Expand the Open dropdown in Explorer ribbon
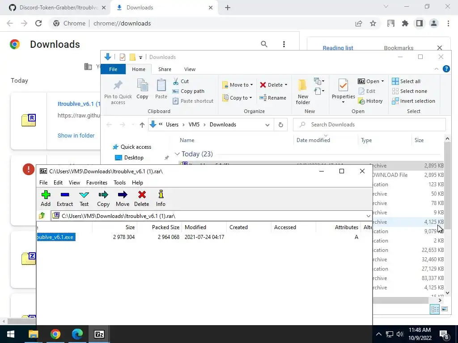Image resolution: width=458 pixels, height=343 pixels. pyautogui.click(x=383, y=81)
